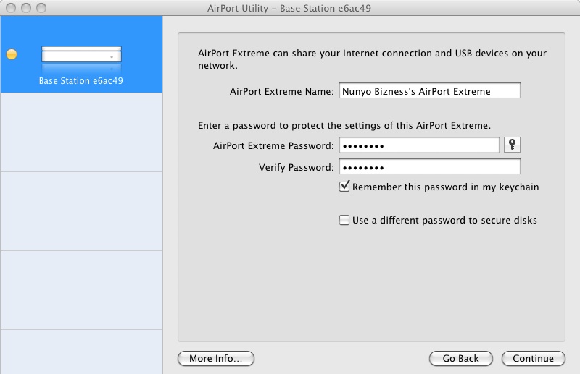Select the white base station device icon
This screenshot has width=580, height=374.
(x=81, y=55)
